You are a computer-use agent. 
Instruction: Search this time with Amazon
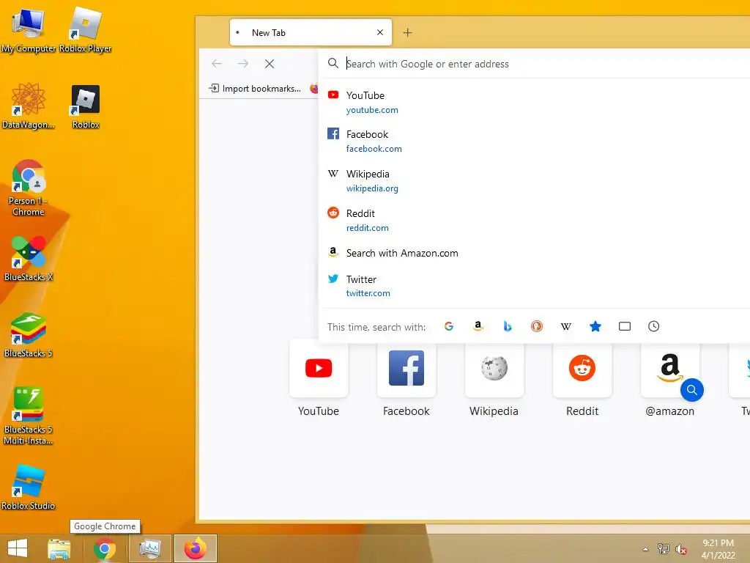[x=478, y=326]
